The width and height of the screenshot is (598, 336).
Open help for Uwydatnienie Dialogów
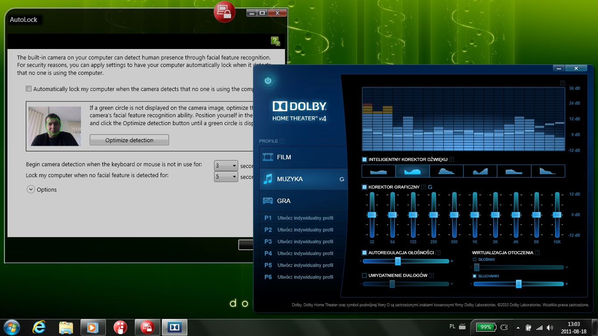(431, 275)
